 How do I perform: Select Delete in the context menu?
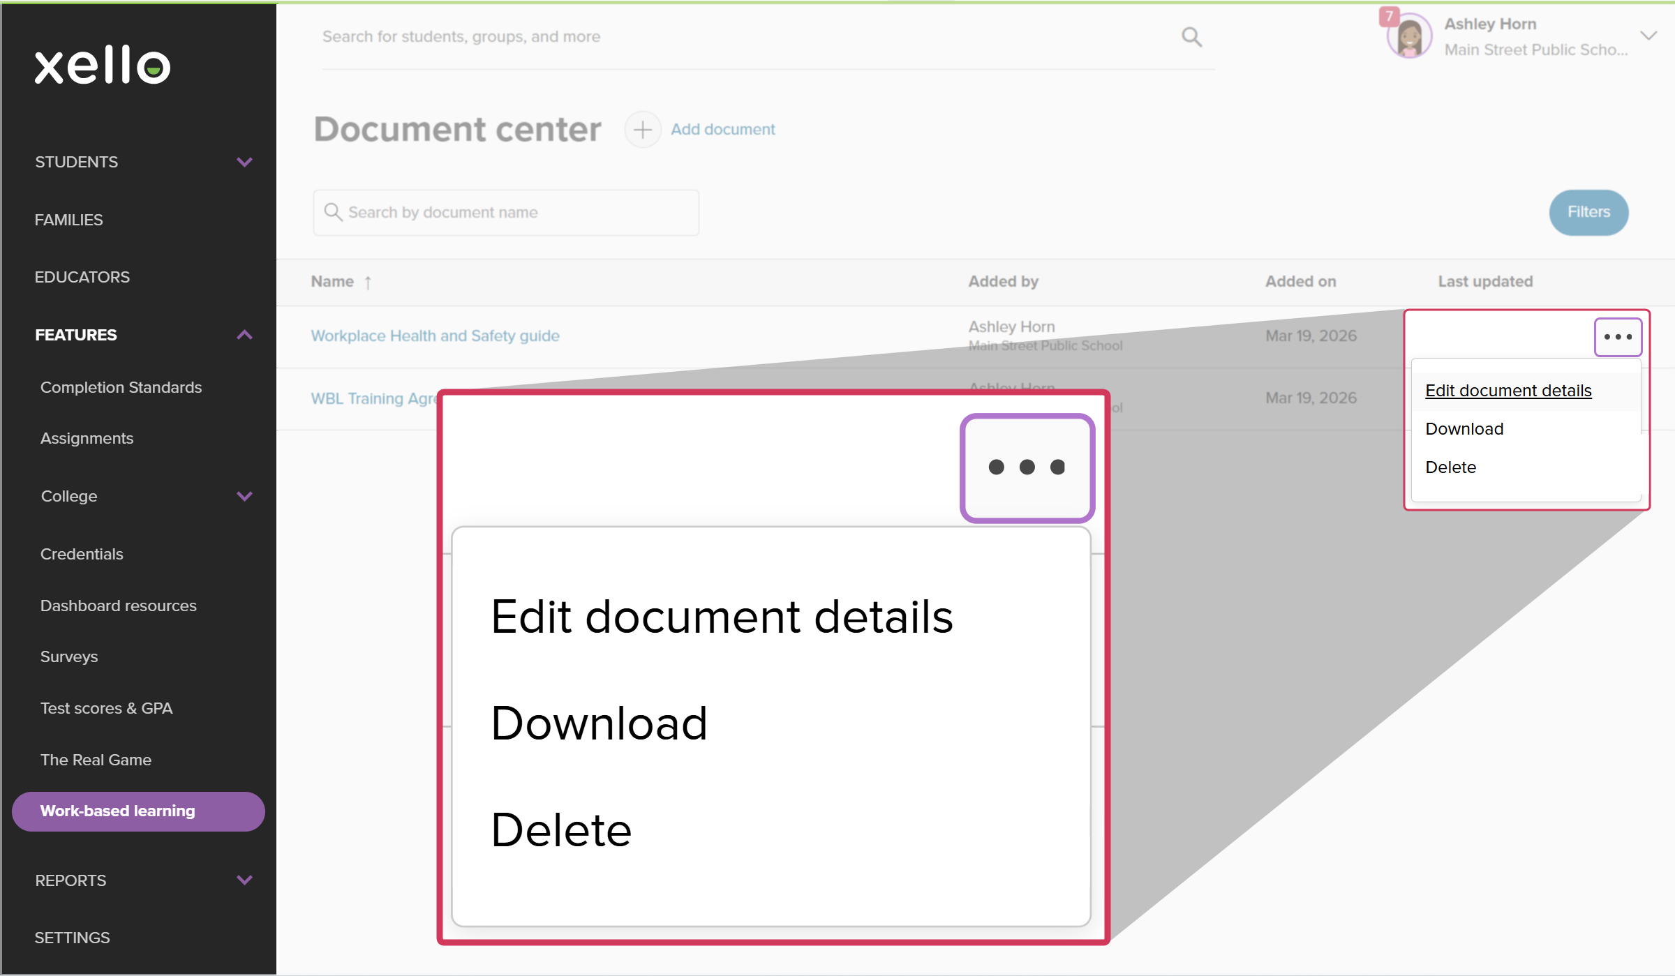pyautogui.click(x=1450, y=467)
